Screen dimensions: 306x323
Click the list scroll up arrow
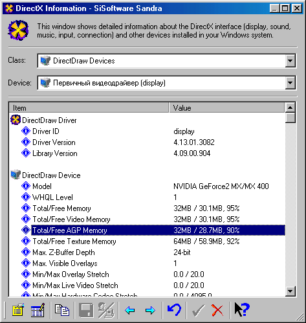(290, 107)
